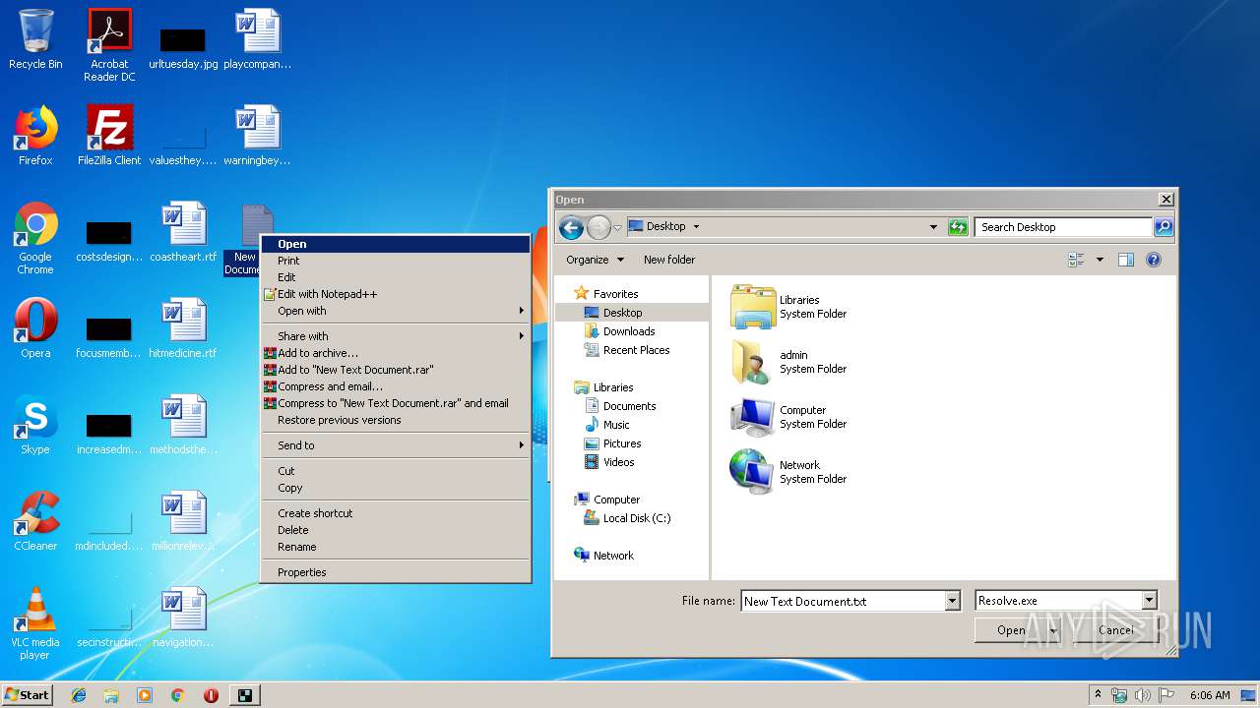Viewport: 1260px width, 708px height.
Task: Expand the File name combo box dropdown
Action: click(952, 601)
